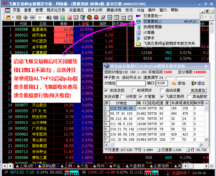Screen dimensions: 216x176
Task: Switch to the 主要指数 tab
Action: pyautogui.click(x=159, y=166)
